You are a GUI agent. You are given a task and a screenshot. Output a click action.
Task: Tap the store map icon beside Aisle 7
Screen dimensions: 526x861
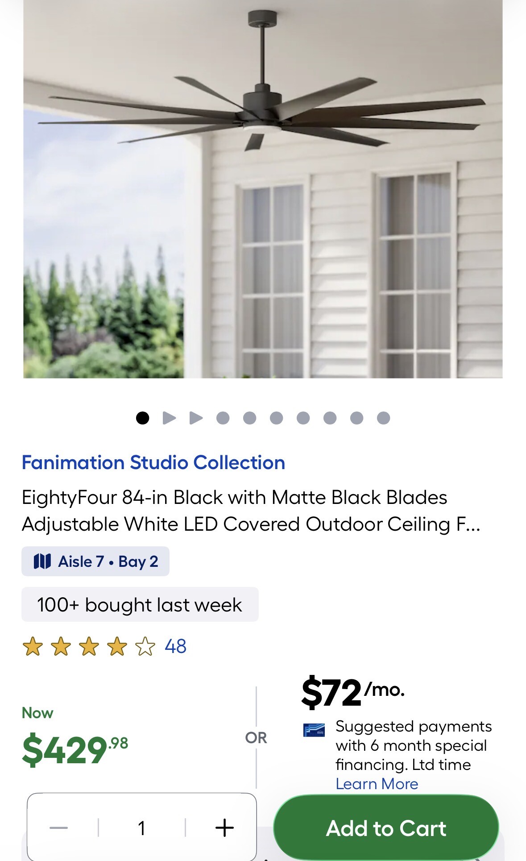point(42,562)
